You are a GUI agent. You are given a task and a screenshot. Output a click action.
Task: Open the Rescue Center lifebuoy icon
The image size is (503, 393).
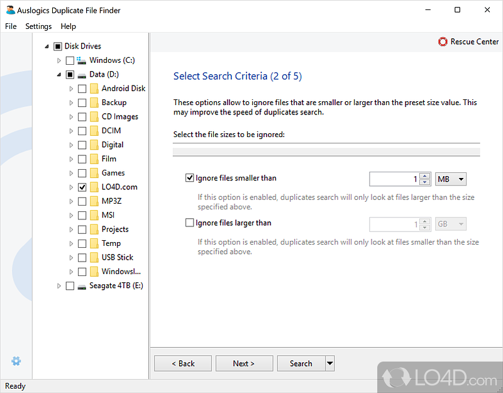[443, 42]
